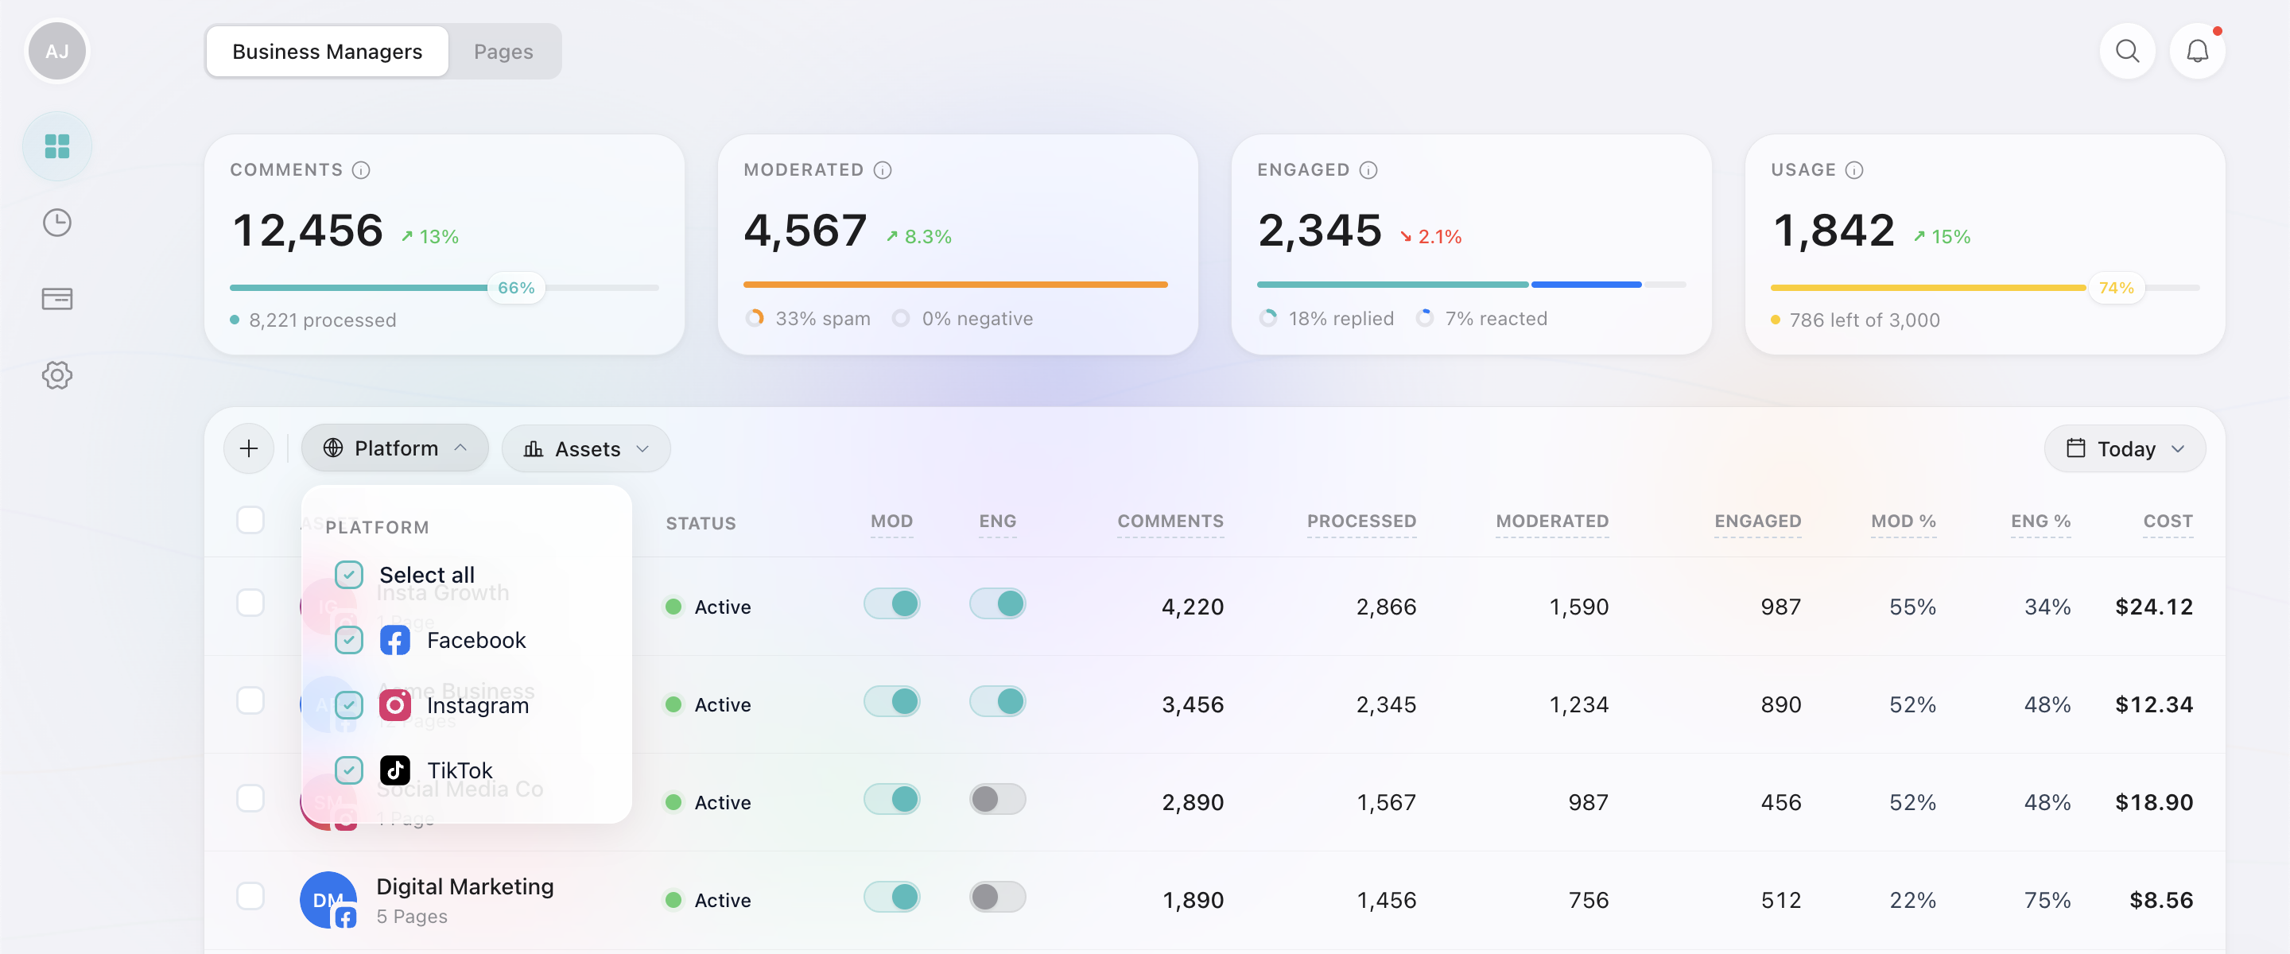Open the AJ profile avatar

[x=57, y=51]
